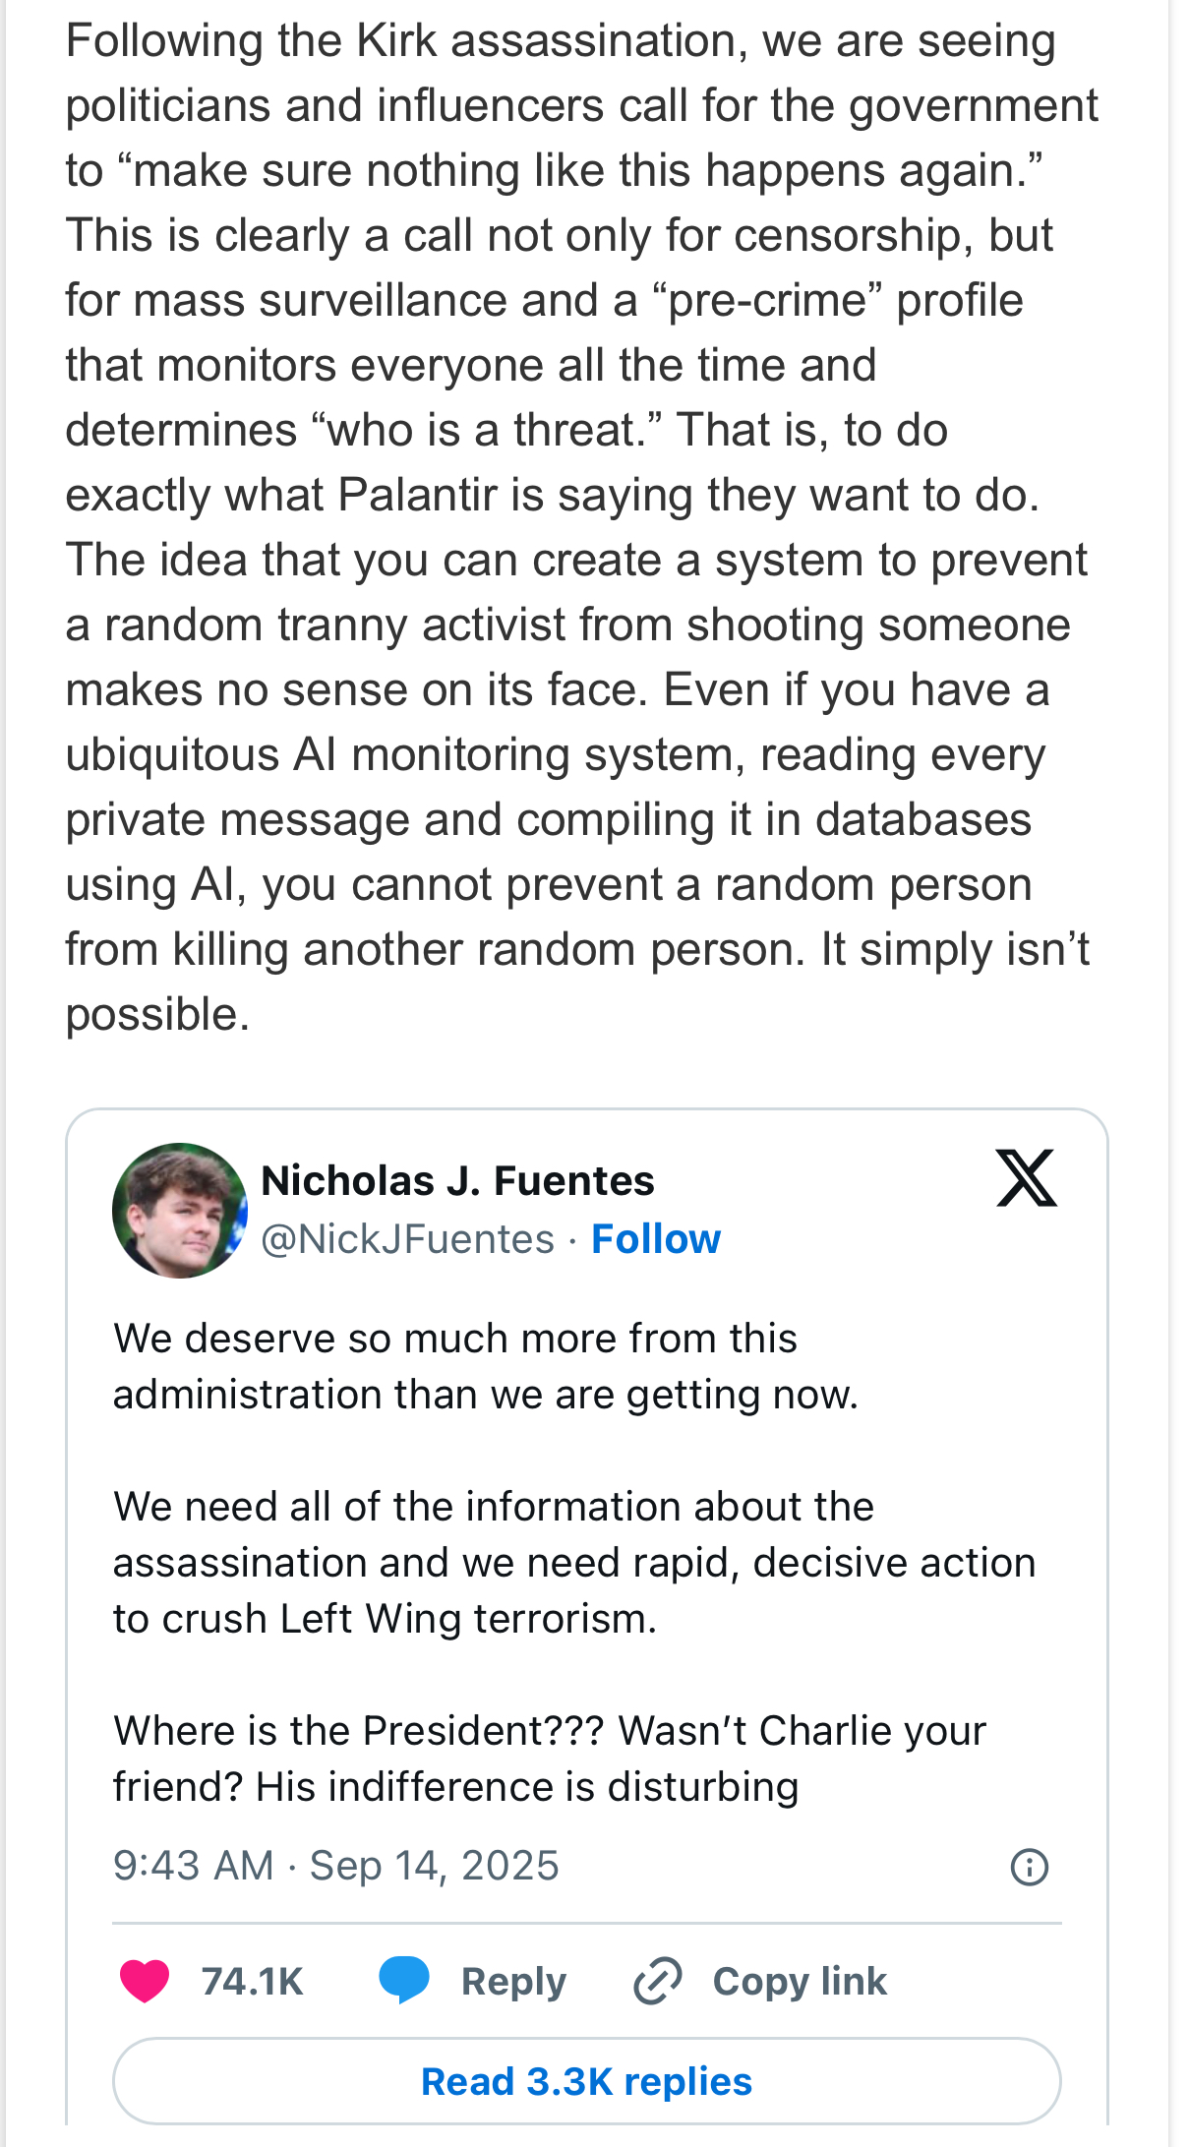Open the Nicholas J. Fuentes display name
Screen dimensions: 1189x2147
457,1180
